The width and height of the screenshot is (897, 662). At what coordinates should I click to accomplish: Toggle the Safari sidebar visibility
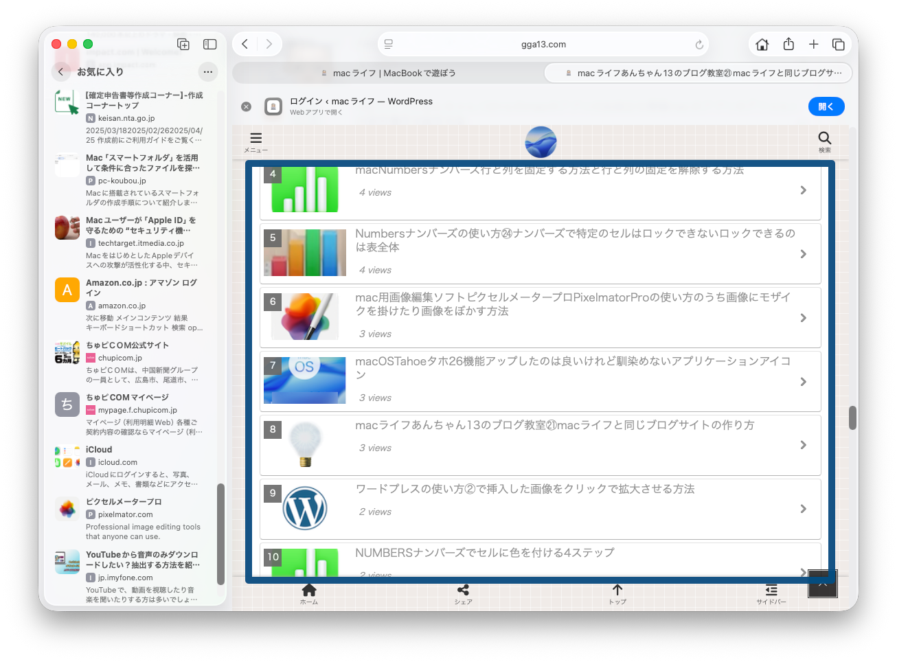(210, 45)
